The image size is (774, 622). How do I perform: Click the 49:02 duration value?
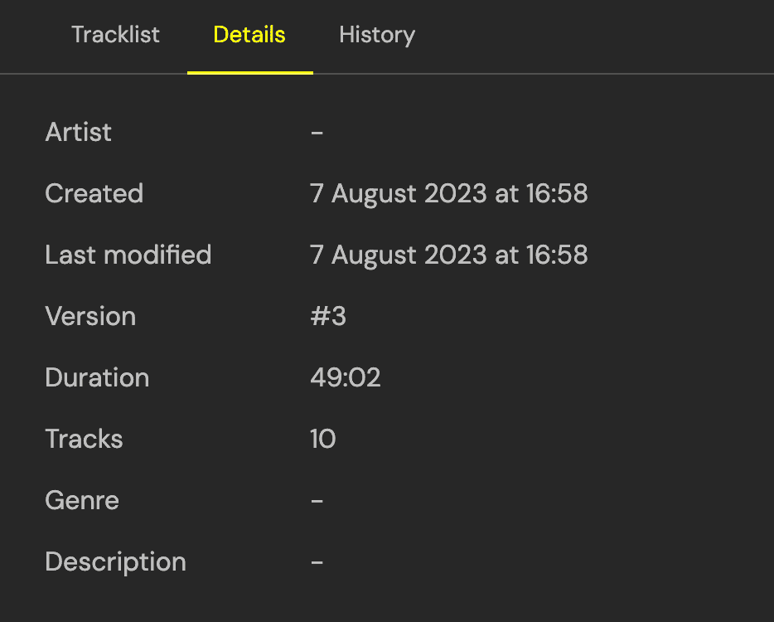coord(346,377)
